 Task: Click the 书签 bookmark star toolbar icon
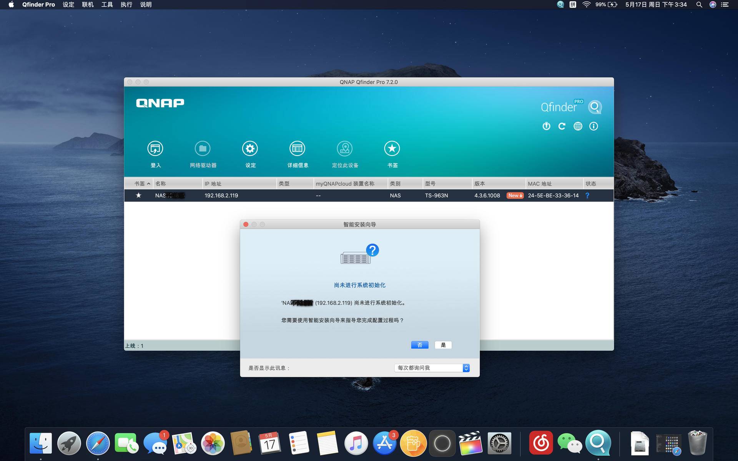pos(392,149)
